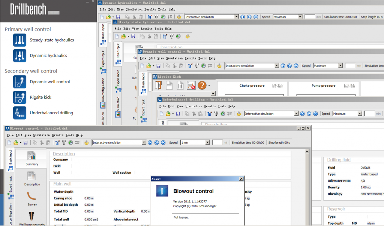Select the Run configuration tab in Dynamic hydraulics
384x226 pixels.
pos(103,93)
